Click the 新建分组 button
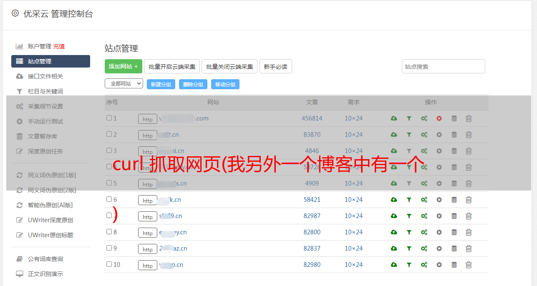This screenshot has width=537, height=286. click(x=161, y=84)
